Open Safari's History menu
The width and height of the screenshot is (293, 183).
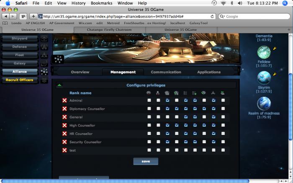point(79,3)
